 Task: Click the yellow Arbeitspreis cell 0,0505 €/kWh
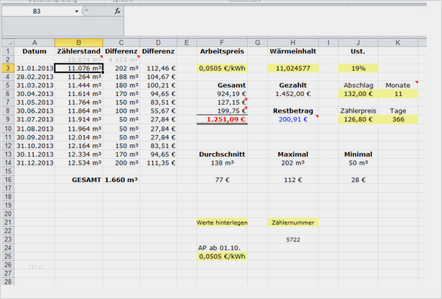pos(222,68)
